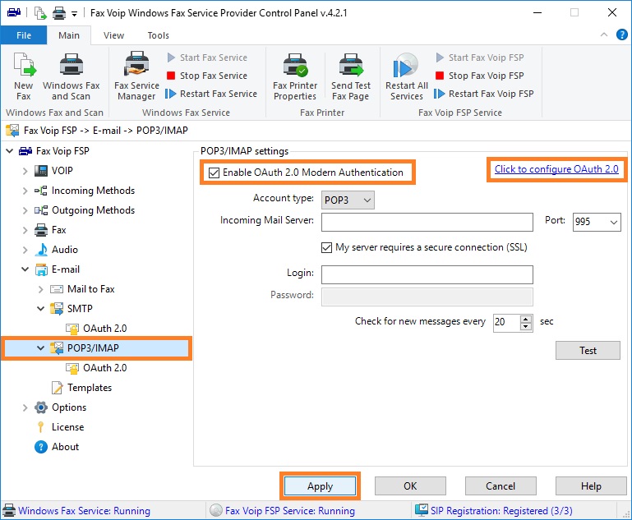Click Send Test Fax Page
This screenshot has height=520, width=632.
(x=351, y=76)
